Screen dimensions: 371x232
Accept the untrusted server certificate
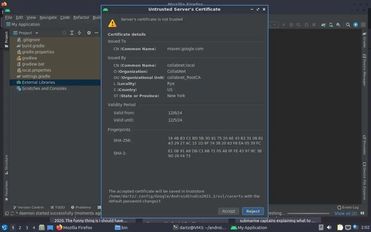pyautogui.click(x=229, y=211)
